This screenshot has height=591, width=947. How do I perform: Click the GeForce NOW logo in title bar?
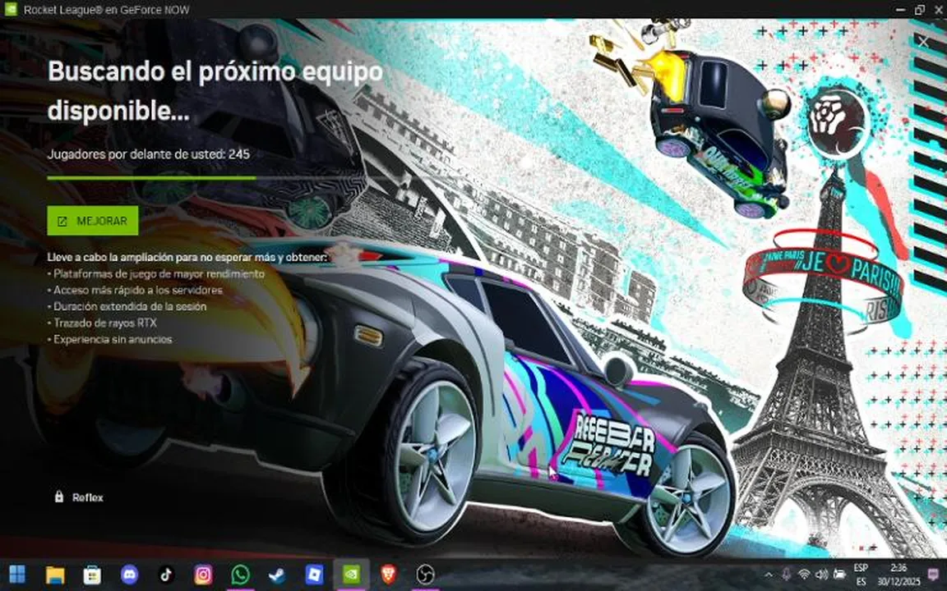click(10, 10)
